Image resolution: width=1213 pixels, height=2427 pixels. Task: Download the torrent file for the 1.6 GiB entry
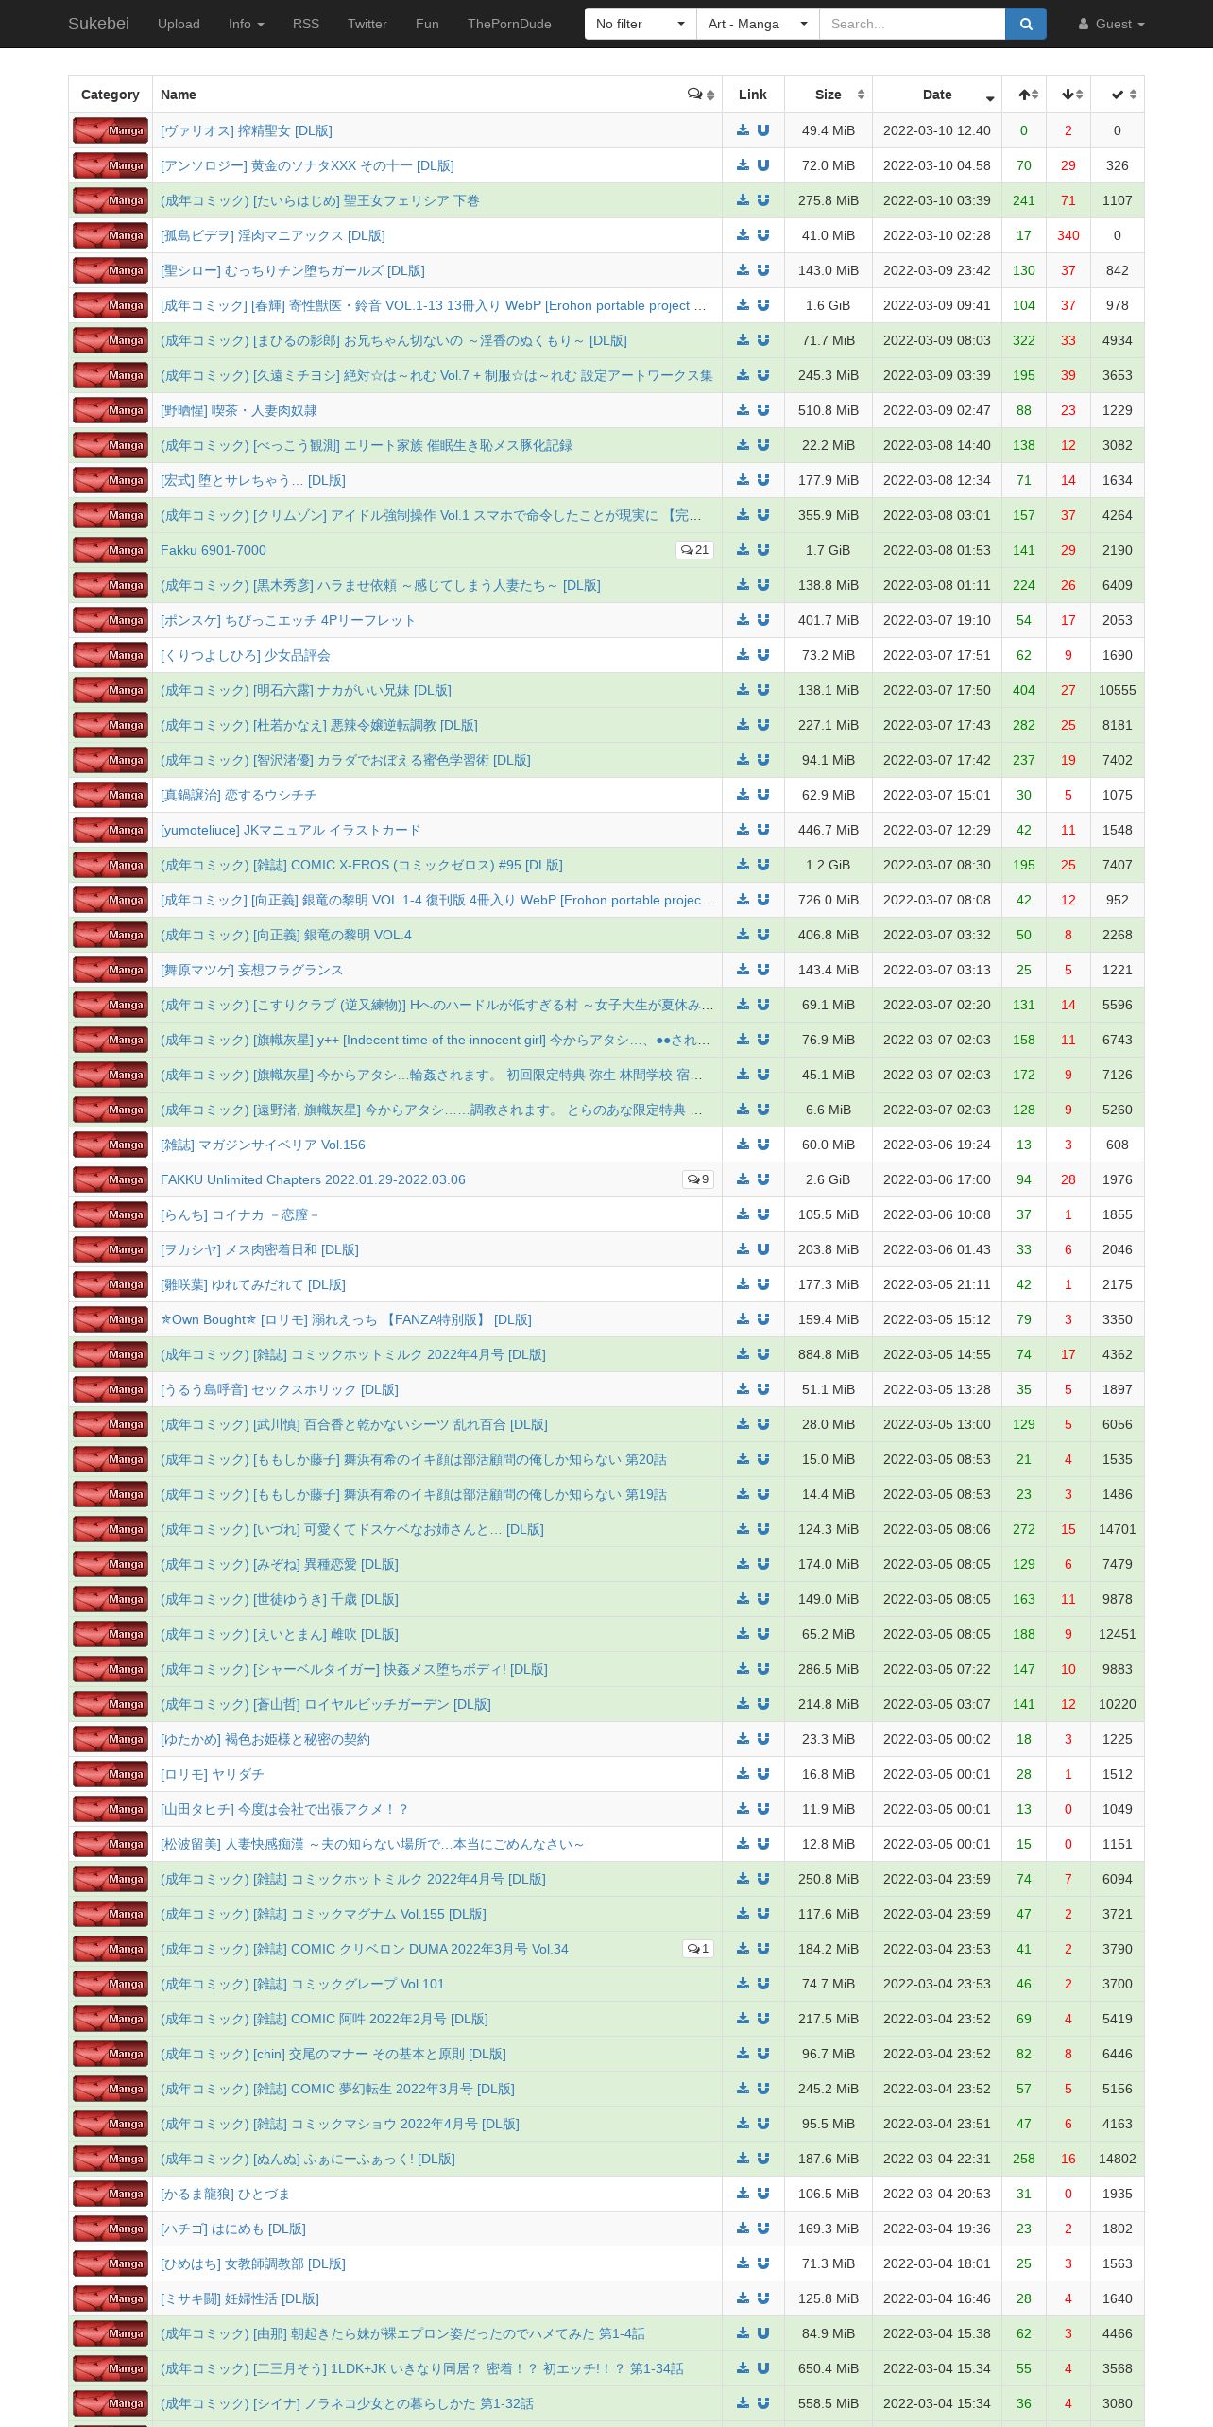tap(743, 305)
